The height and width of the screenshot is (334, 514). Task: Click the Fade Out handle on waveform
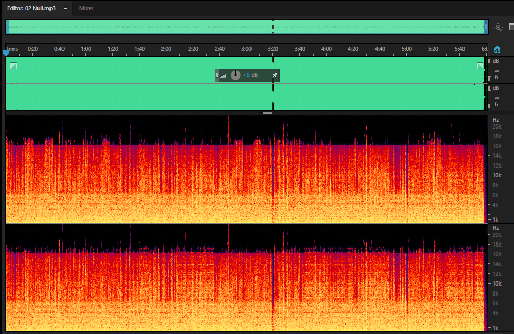pos(480,66)
